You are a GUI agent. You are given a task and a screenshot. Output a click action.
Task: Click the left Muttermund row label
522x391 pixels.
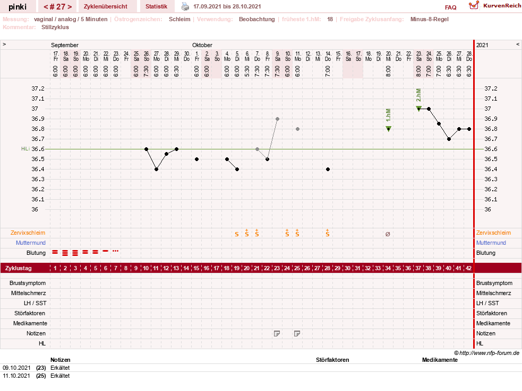pyautogui.click(x=31, y=243)
